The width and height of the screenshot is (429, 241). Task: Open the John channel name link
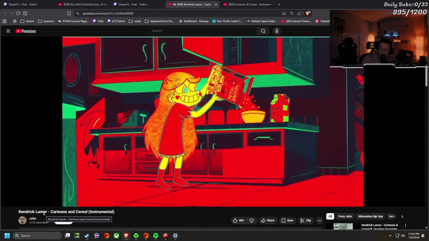(33, 219)
